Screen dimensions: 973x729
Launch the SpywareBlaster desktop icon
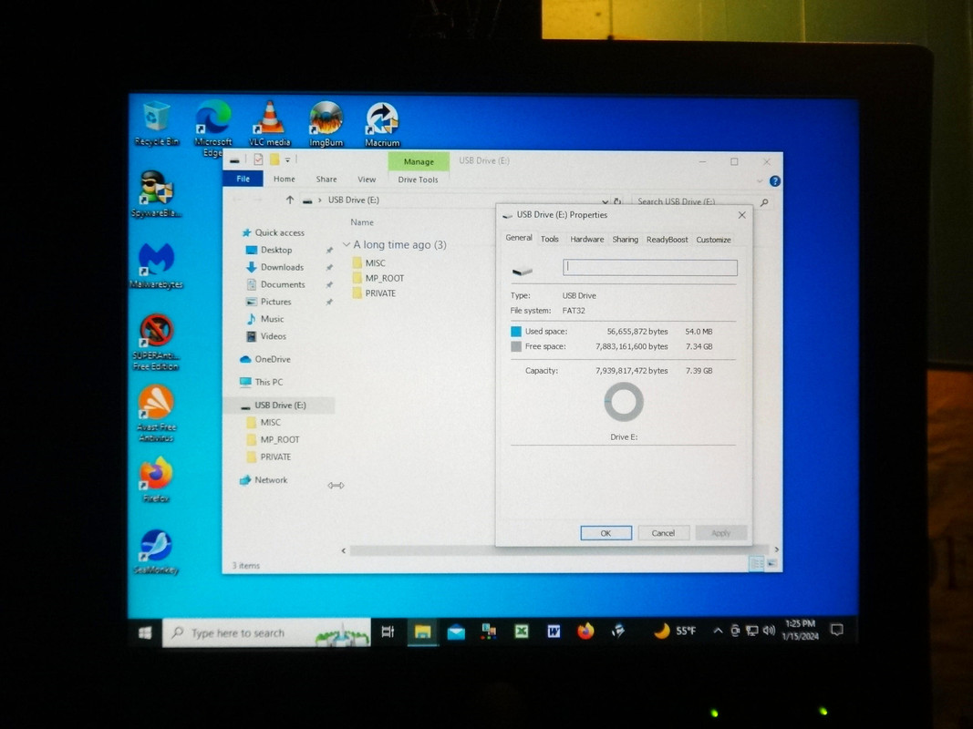[156, 194]
